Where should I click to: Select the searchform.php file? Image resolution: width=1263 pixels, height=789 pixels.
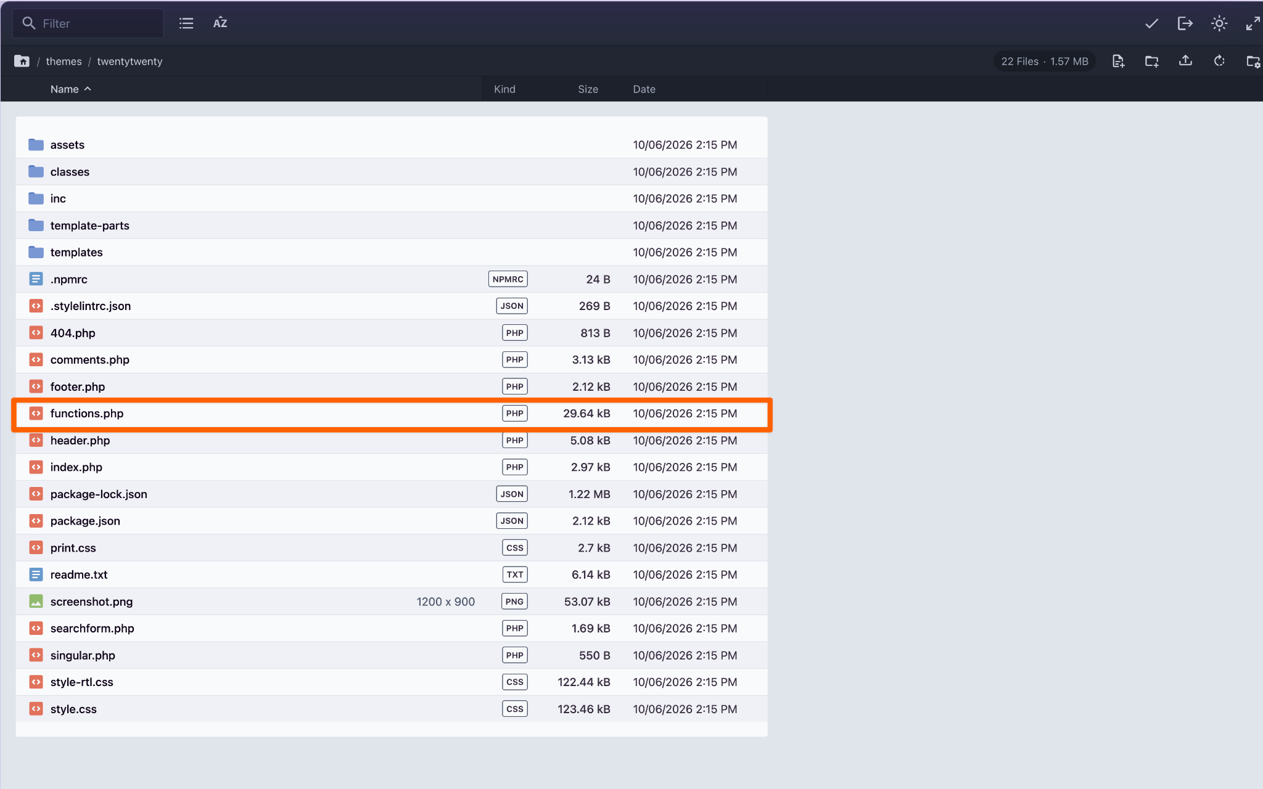pyautogui.click(x=392, y=628)
